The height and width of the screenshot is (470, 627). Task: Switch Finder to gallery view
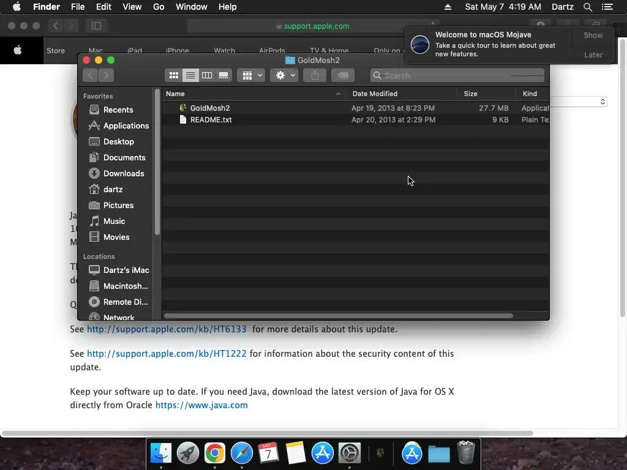223,75
